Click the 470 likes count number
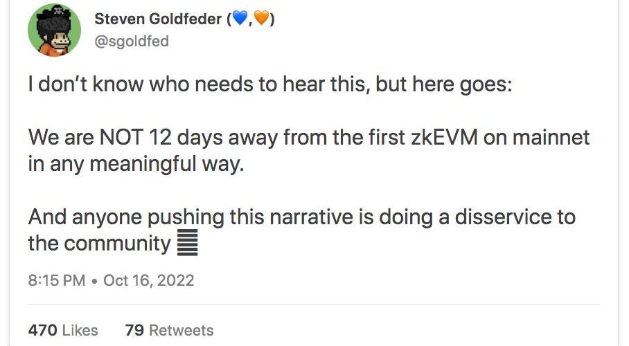The image size is (629, 346). point(42,330)
